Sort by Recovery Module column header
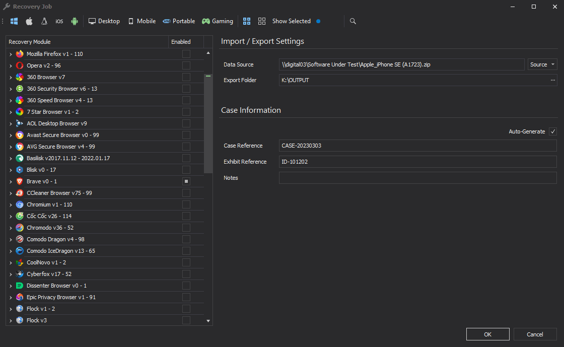 (x=87, y=42)
